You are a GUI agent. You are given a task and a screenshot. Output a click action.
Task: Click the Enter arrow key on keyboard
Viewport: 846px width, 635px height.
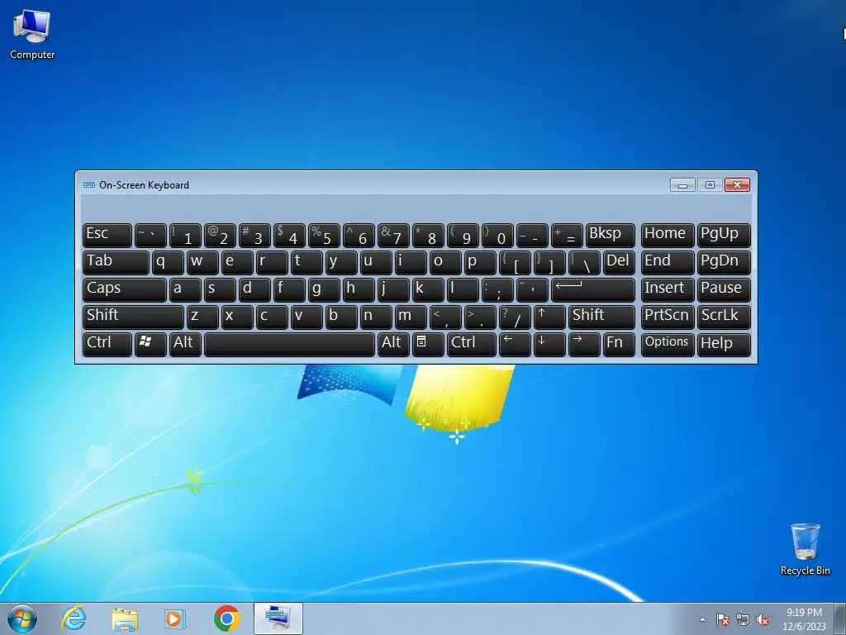click(593, 289)
